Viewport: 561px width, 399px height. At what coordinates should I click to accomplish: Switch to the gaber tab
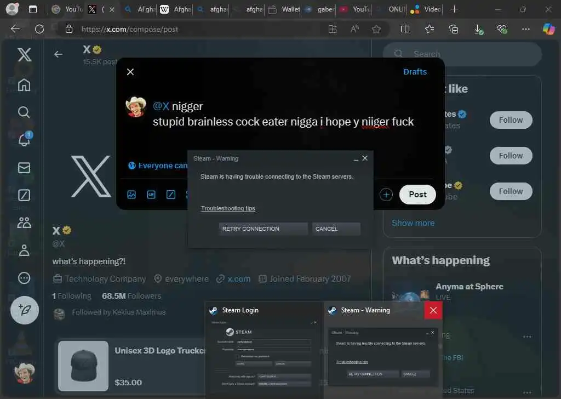pos(319,9)
